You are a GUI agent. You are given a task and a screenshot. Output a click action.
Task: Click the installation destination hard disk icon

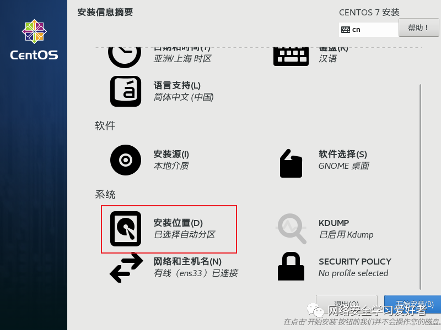(126, 229)
